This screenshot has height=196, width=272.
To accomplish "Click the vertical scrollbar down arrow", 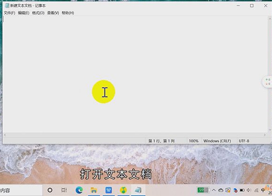I will (x=270, y=129).
